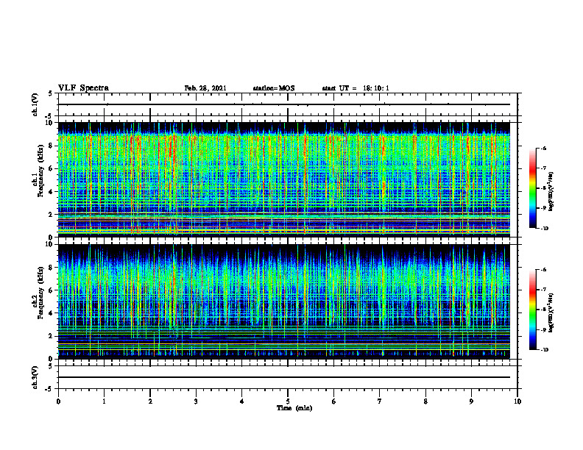The image size is (583, 450).
Task: Click the ch.1 colorbar '-6' label
Action: (x=543, y=149)
